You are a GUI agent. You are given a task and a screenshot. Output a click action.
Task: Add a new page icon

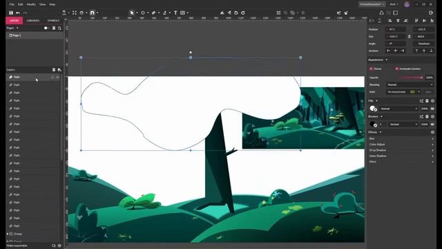[x=59, y=28]
